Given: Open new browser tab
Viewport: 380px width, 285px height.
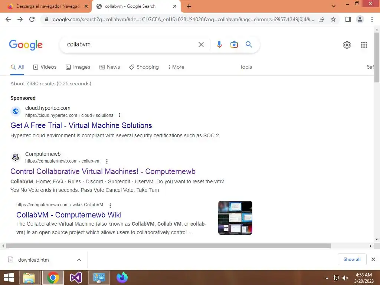Looking at the screenshot, I should pos(189,7).
